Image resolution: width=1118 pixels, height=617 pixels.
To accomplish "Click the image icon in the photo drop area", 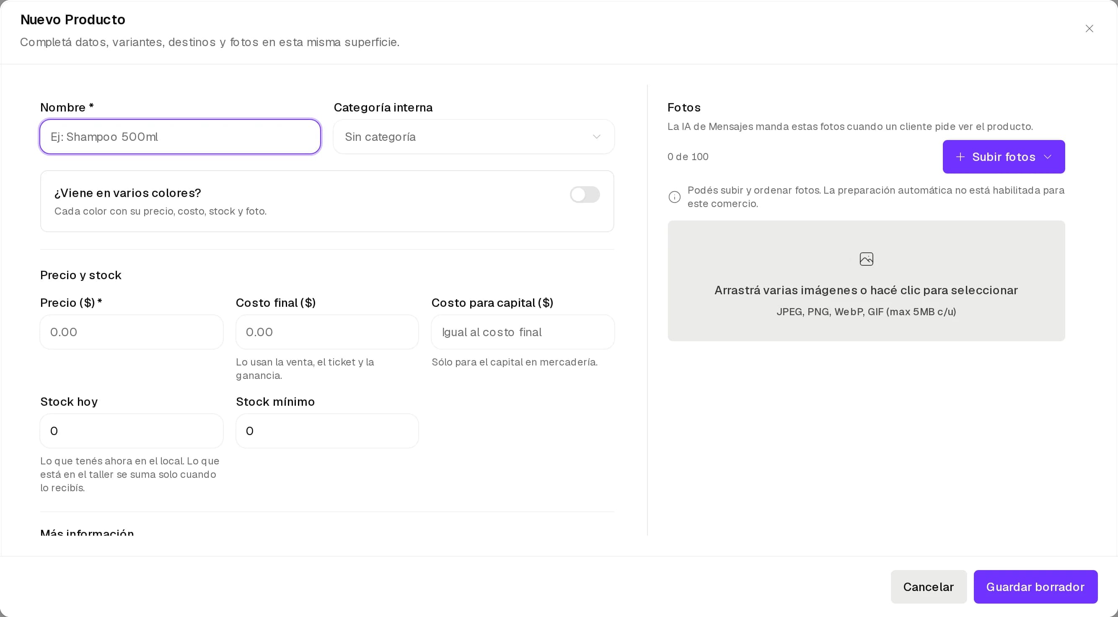I will (866, 259).
